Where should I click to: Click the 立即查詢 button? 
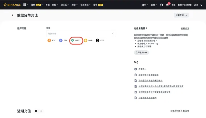click(141, 52)
